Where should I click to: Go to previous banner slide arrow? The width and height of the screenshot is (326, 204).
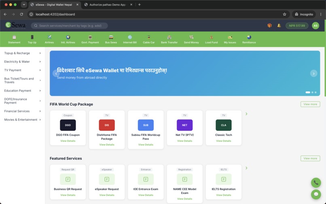tap(56, 74)
